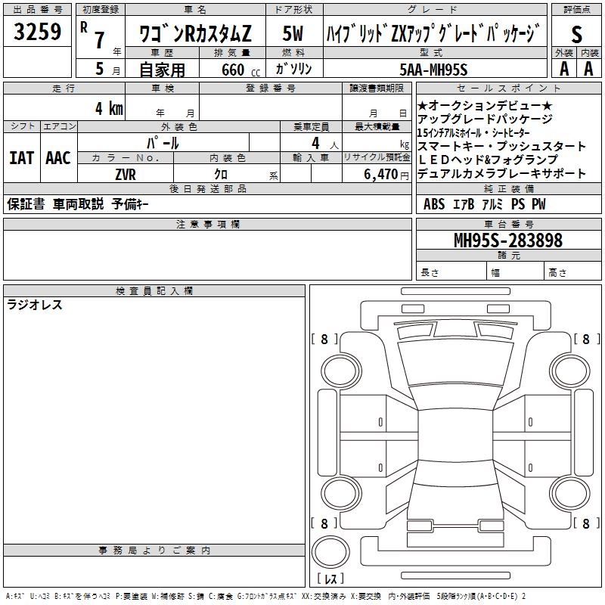The image size is (605, 605).
Task: Select the IAT shift type cell
Action: click(21, 158)
